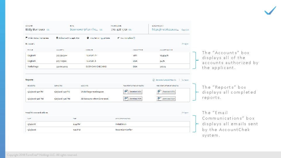Viewport: 281px width, 158px height.
Task: Click the 377.03 account balance value
Action: click(x=163, y=66)
